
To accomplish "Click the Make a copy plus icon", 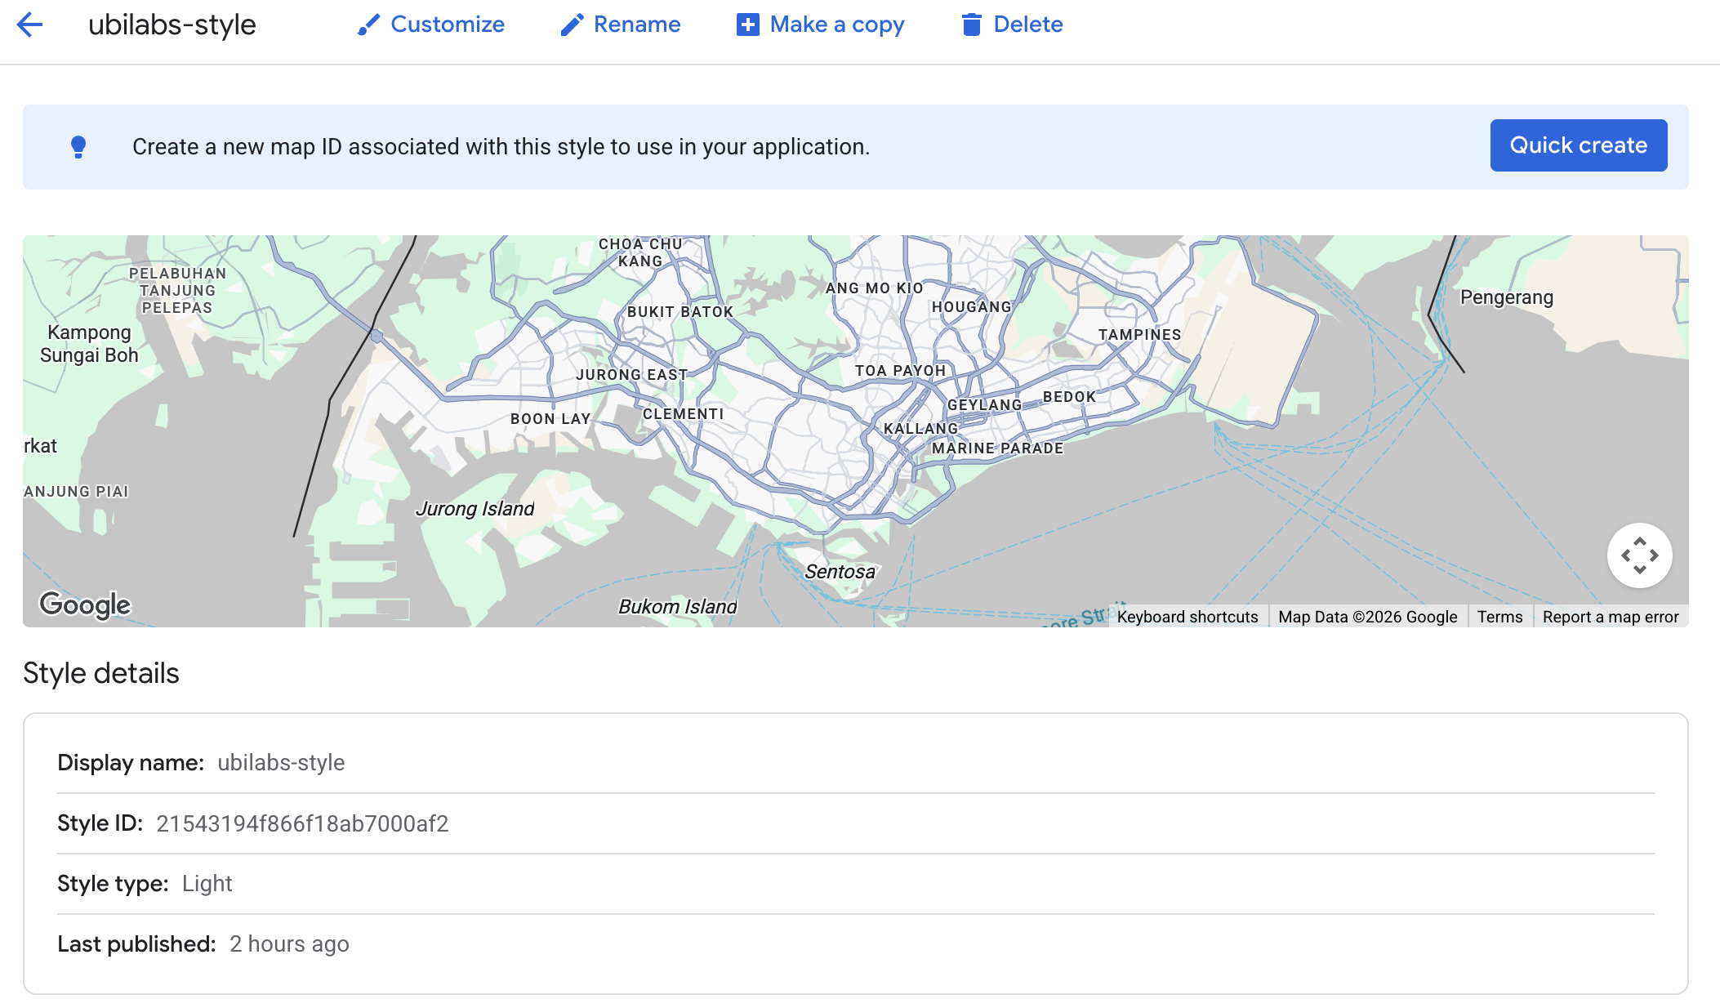I will (747, 25).
